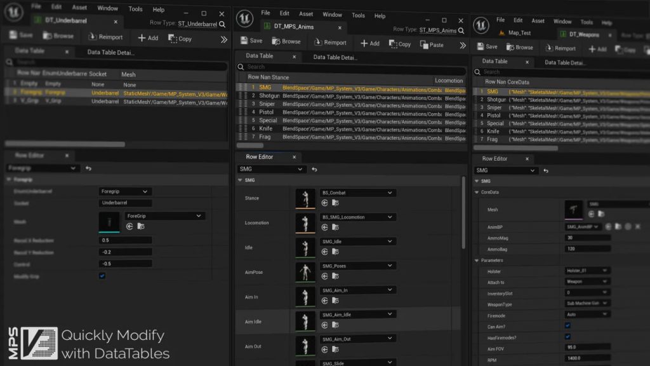Use selected asset for the ForeGrip mesh

pos(129,226)
